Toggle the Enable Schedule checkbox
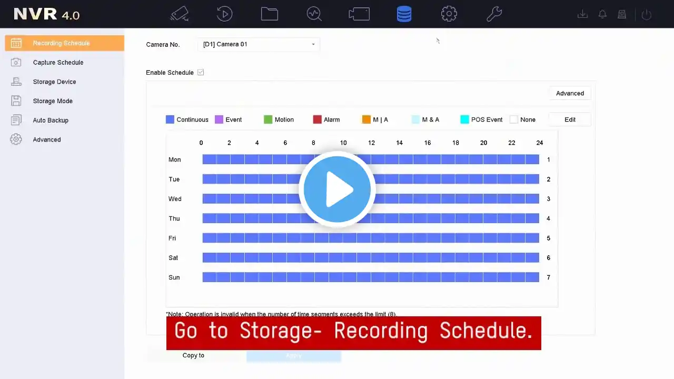 (x=201, y=72)
